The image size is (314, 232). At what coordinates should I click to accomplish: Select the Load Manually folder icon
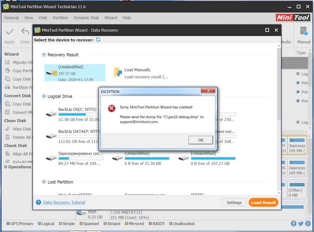point(117,72)
